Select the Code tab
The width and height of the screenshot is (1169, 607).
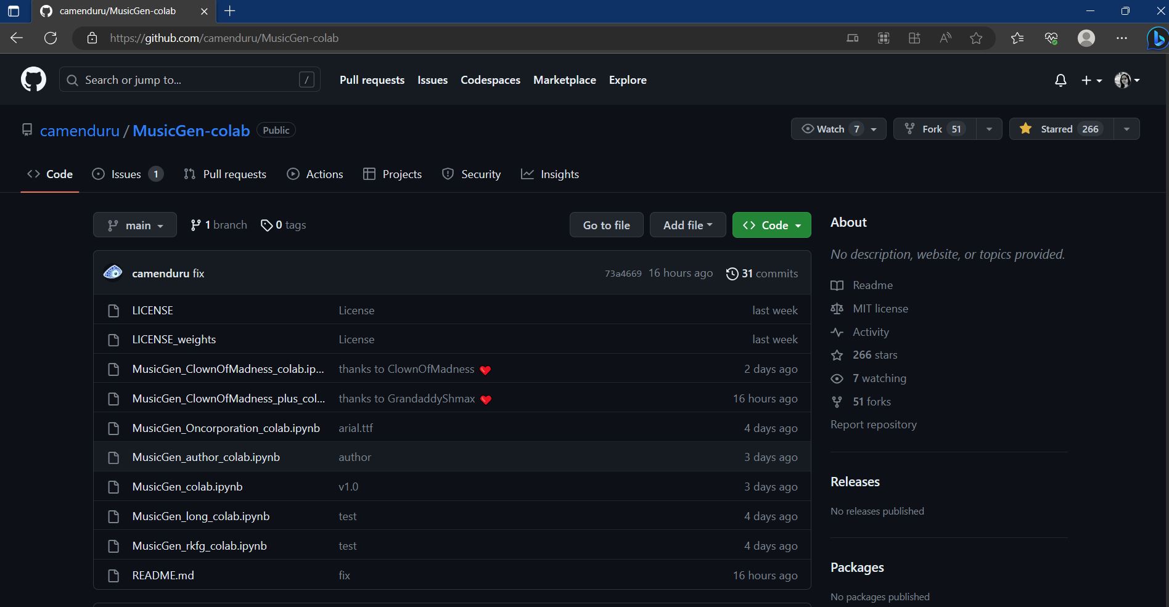[50, 174]
